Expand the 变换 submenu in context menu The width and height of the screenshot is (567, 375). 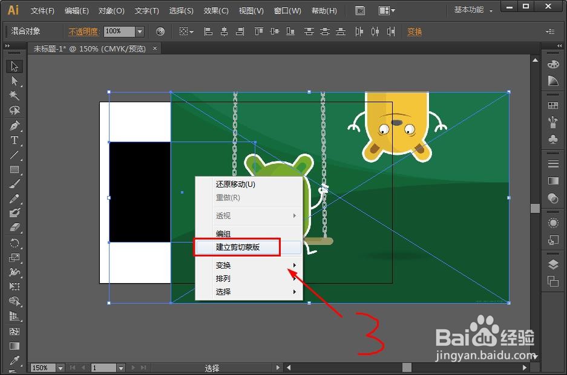coord(294,265)
